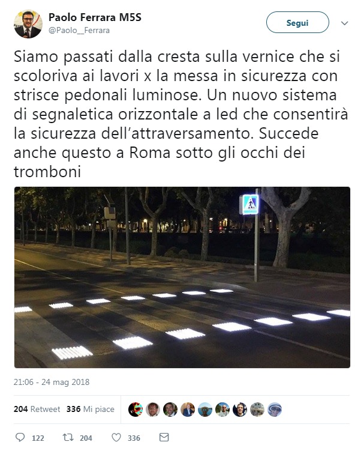Open Paolo Ferrara's profile avatar
Viewport: 361px width, 457px height.
28,24
